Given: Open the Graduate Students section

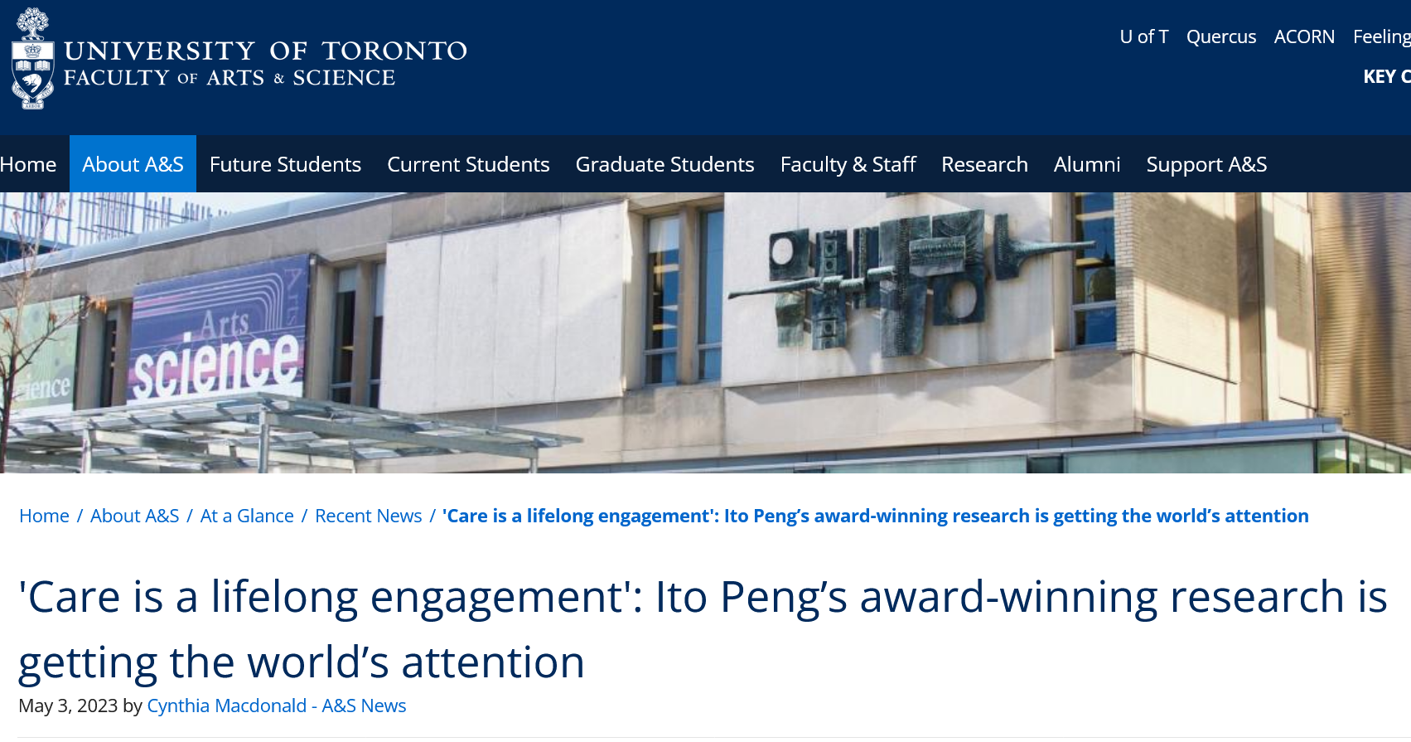Looking at the screenshot, I should point(665,164).
